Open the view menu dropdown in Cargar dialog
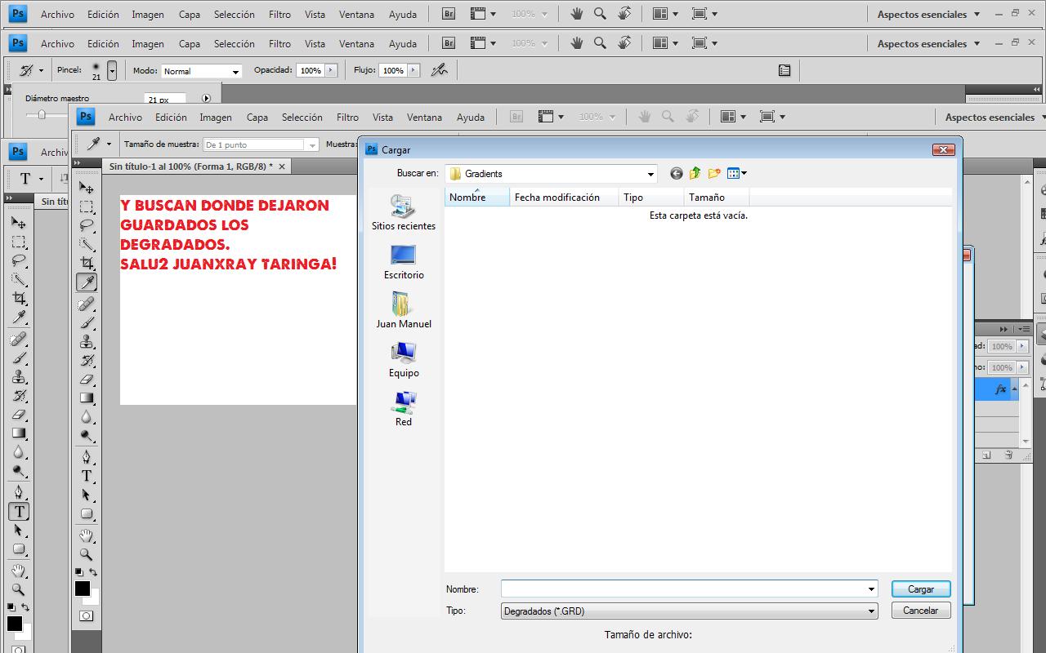1046x653 pixels. [737, 173]
